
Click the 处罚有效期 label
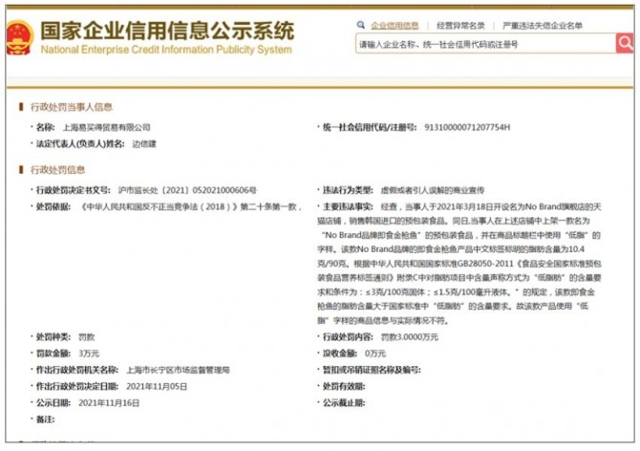click(x=344, y=387)
